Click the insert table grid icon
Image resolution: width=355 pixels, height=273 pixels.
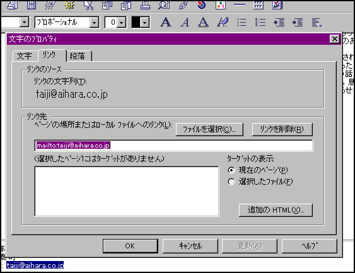(259, 5)
